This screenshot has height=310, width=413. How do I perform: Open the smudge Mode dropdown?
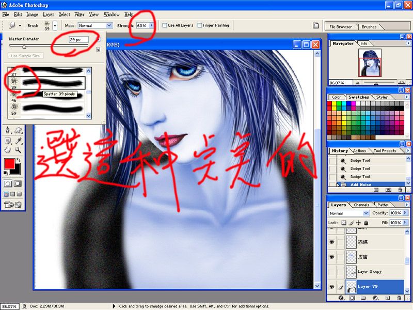coord(109,25)
